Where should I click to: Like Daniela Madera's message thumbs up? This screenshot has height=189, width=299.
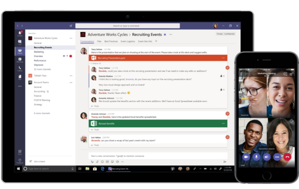(x=222, y=76)
